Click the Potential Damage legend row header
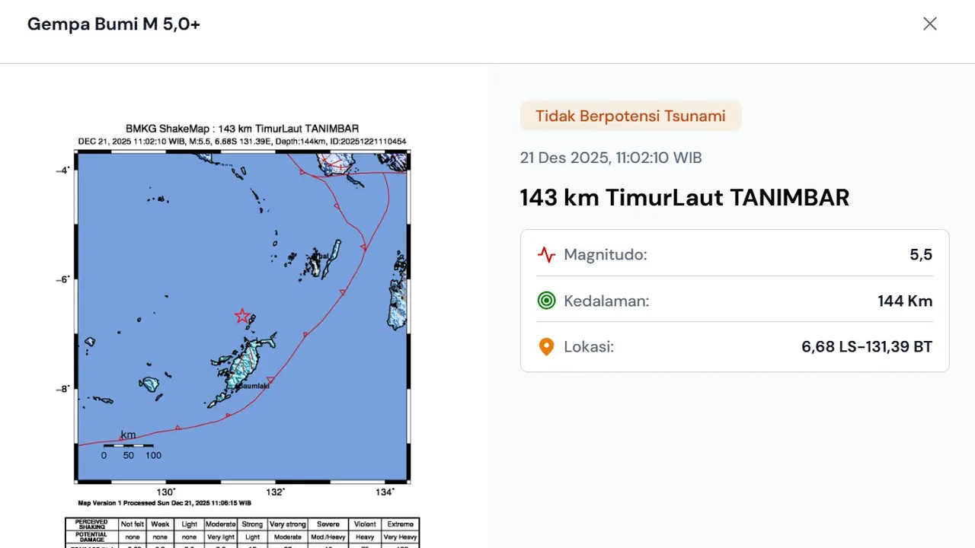The width and height of the screenshot is (975, 548). click(x=92, y=537)
